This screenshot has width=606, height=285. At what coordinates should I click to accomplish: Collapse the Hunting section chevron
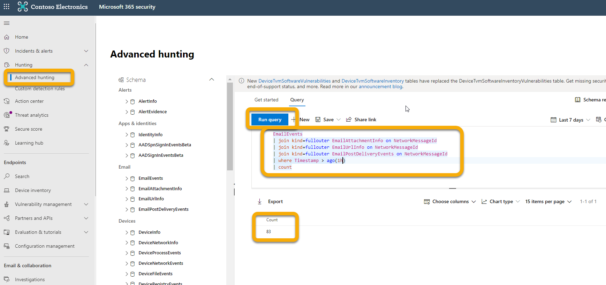(x=86, y=65)
